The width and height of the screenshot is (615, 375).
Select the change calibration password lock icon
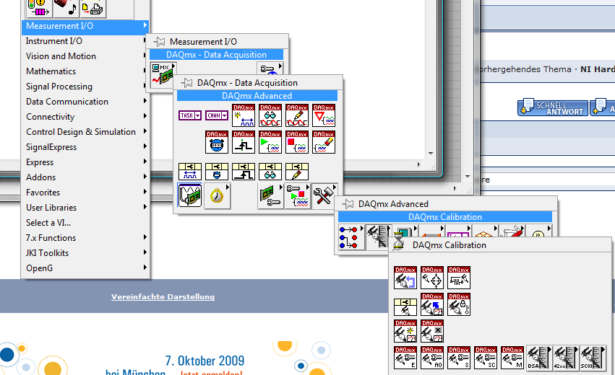(458, 304)
